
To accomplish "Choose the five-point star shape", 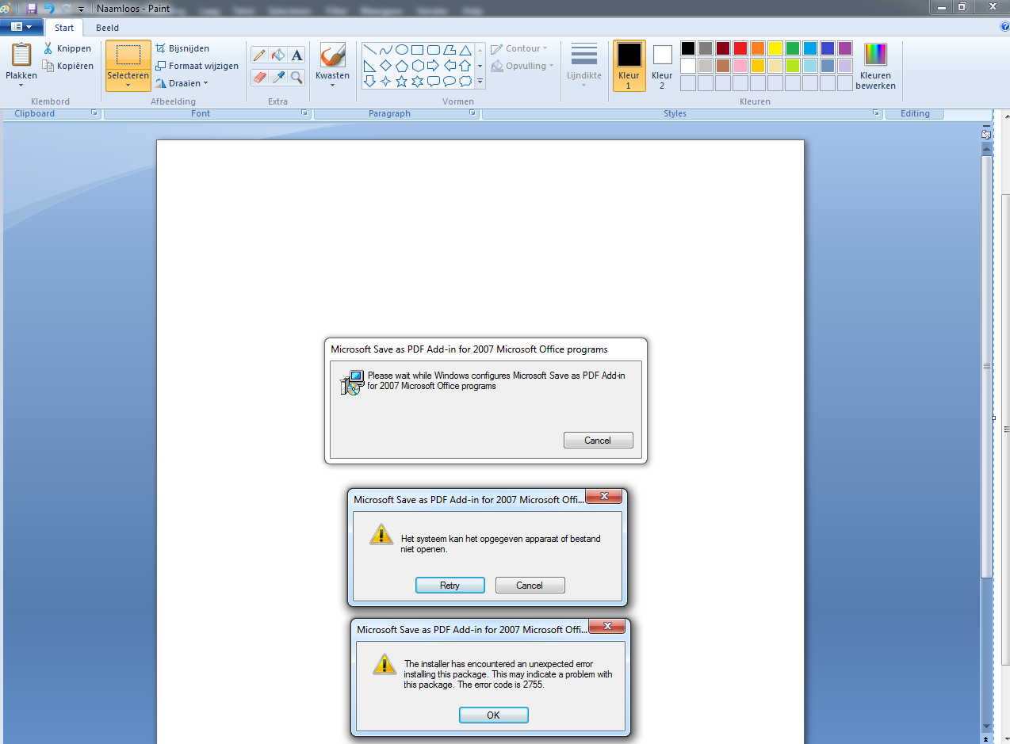I will pyautogui.click(x=401, y=81).
